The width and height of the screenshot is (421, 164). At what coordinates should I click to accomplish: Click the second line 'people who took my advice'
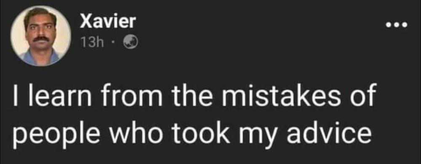pos(192,134)
